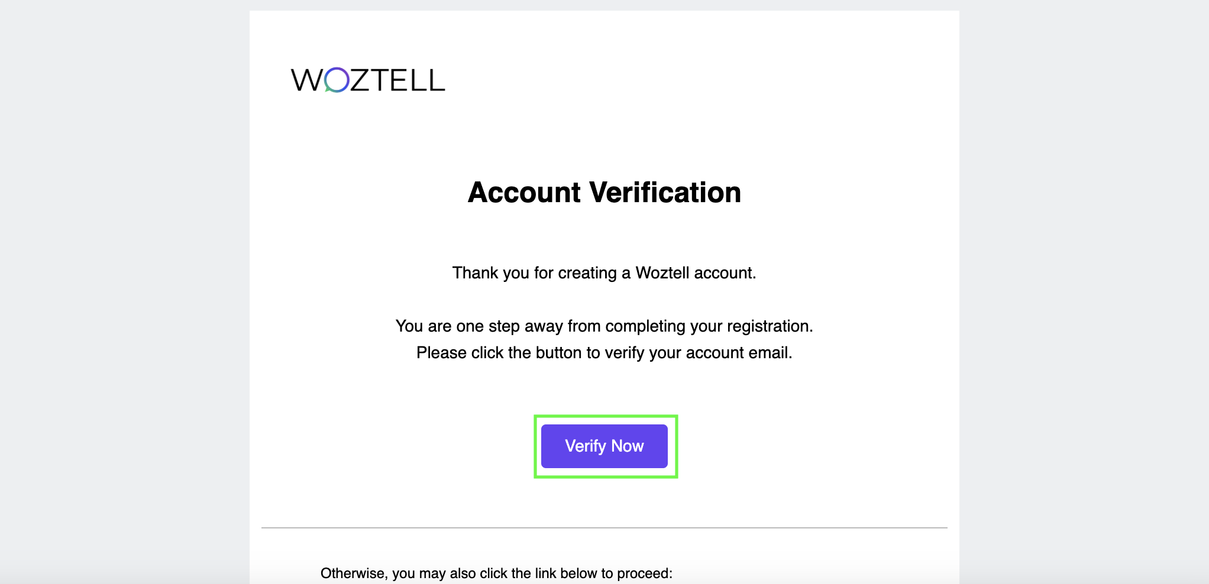The image size is (1209, 584).
Task: Click the 'You are one step away' line
Action: pos(604,326)
